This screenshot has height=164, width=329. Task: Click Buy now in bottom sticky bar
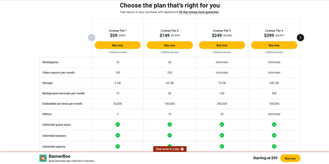[x=290, y=158]
